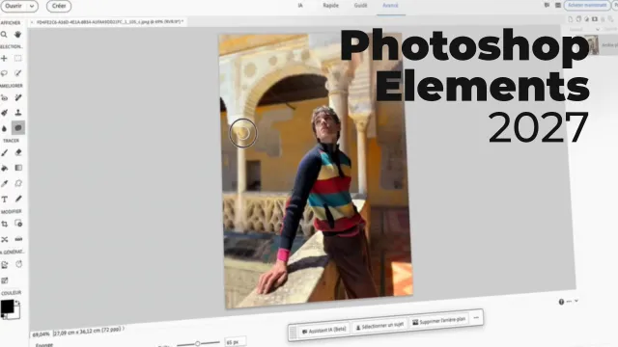618x347 pixels.
Task: Open more options on the contextual taskbar
Action: click(476, 317)
